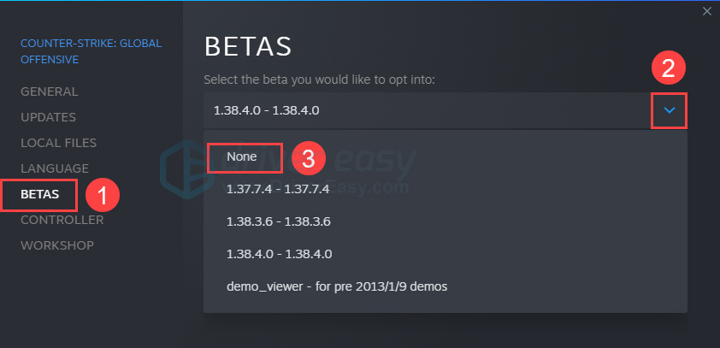Image resolution: width=720 pixels, height=348 pixels.
Task: Close the properties window with X
Action: (x=706, y=11)
